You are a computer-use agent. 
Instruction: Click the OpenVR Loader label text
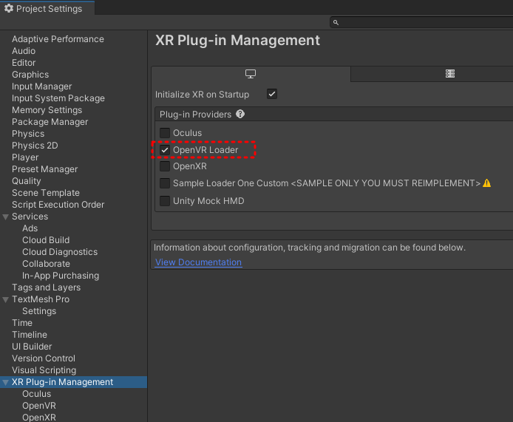205,150
